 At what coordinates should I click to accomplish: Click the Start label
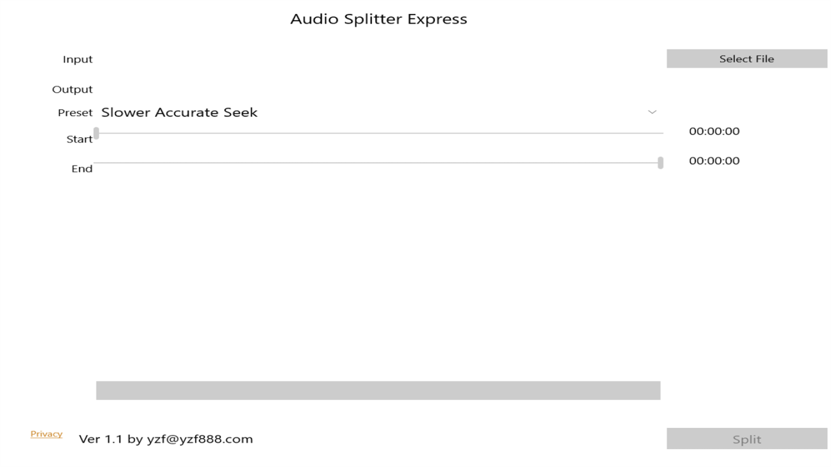click(x=79, y=139)
